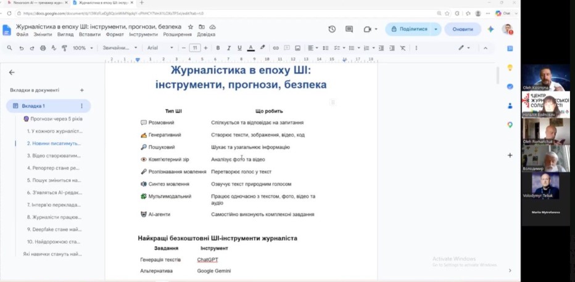This screenshot has height=282, width=575.
Task: Open the bulleted list dropdown
Action: pos(354,48)
